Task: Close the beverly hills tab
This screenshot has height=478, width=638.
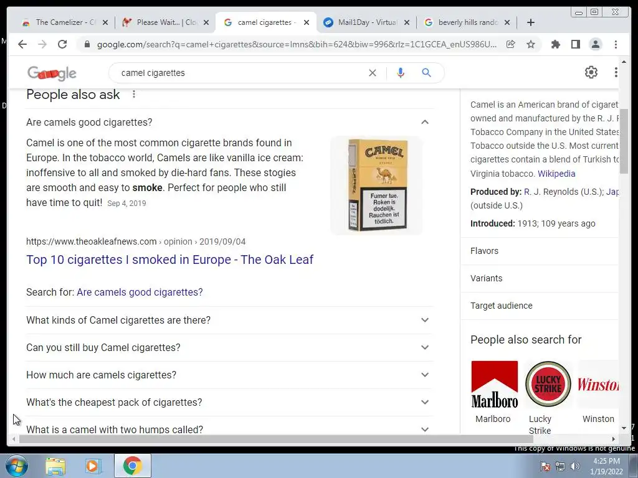Action: 507,22
